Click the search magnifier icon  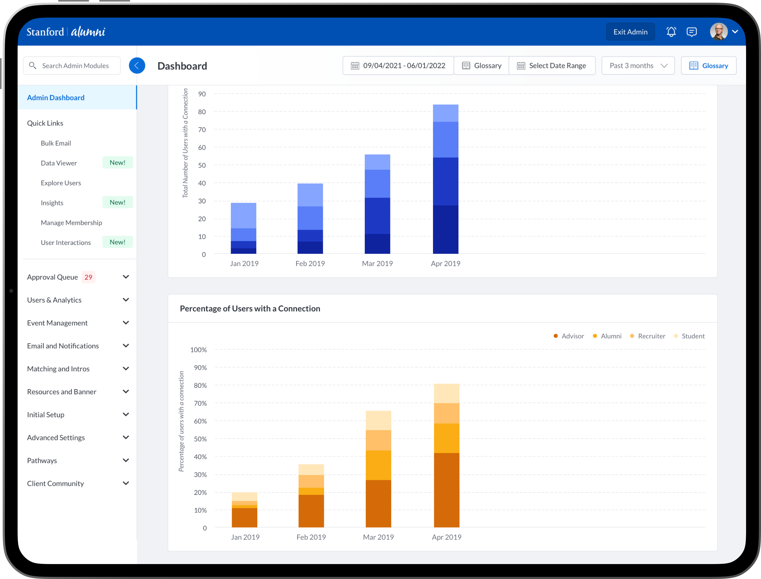tap(33, 65)
